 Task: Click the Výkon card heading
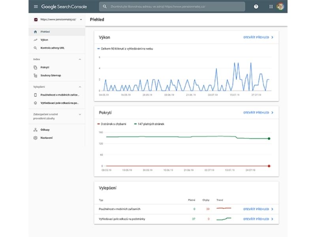(104, 38)
